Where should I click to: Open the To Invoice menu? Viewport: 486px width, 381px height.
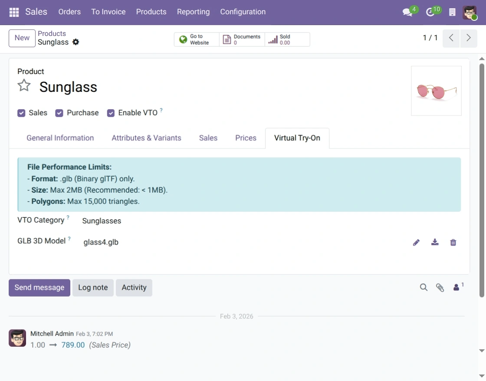click(x=108, y=12)
